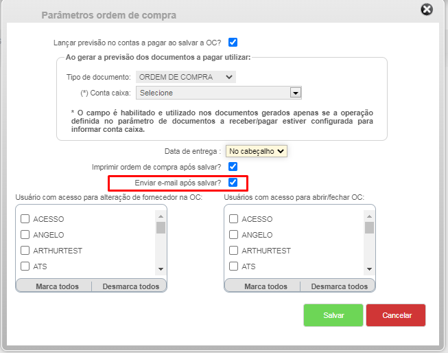Toggle Lançar previsão no contas a pagar checkbox
Viewport: 448px width, 353px height.
point(233,43)
